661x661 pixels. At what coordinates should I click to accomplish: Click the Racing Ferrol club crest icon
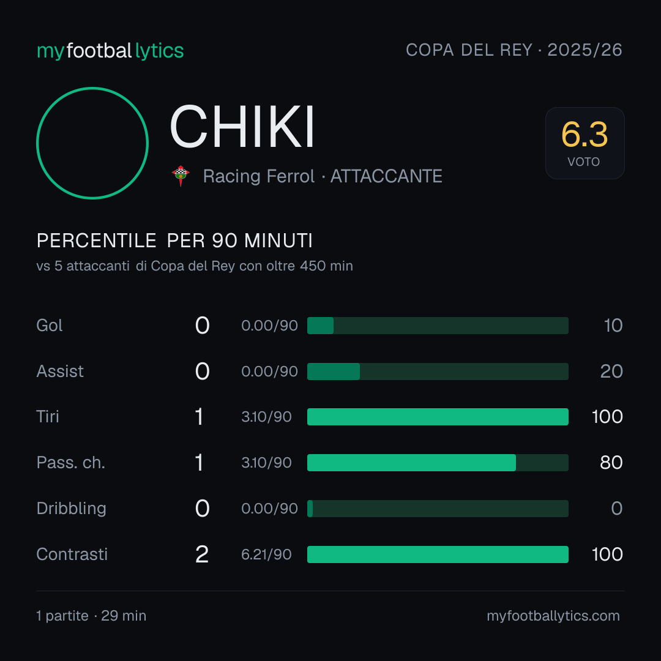click(181, 176)
